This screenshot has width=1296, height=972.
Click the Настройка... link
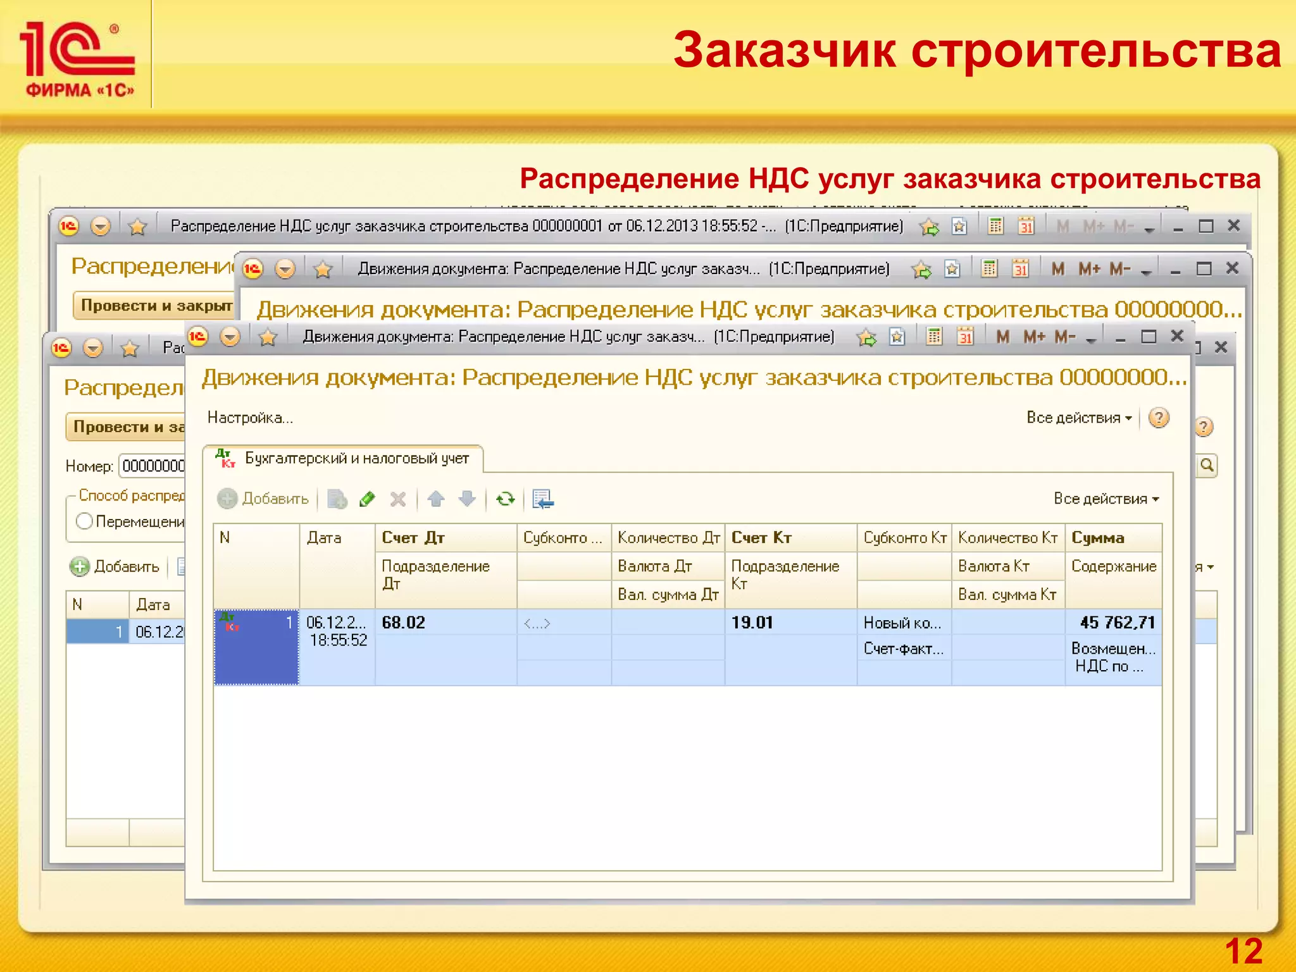click(x=250, y=418)
